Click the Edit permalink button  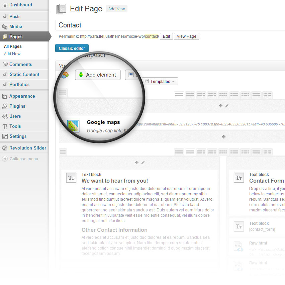[x=166, y=36]
